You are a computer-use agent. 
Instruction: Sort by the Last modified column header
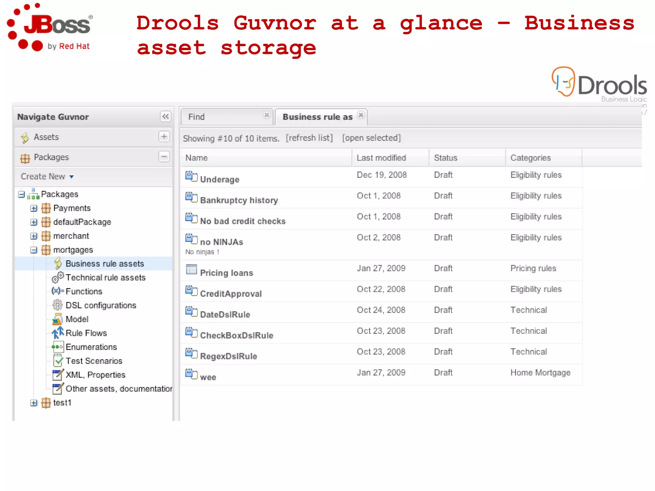tap(381, 158)
